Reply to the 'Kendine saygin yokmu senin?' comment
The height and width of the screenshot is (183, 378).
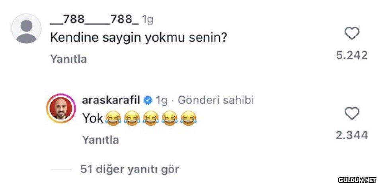point(68,59)
